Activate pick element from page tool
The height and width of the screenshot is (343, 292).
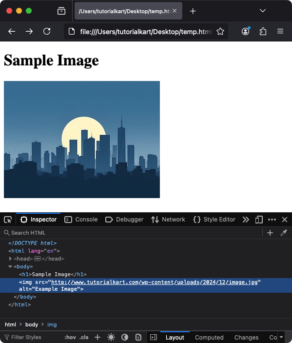pyautogui.click(x=8, y=220)
